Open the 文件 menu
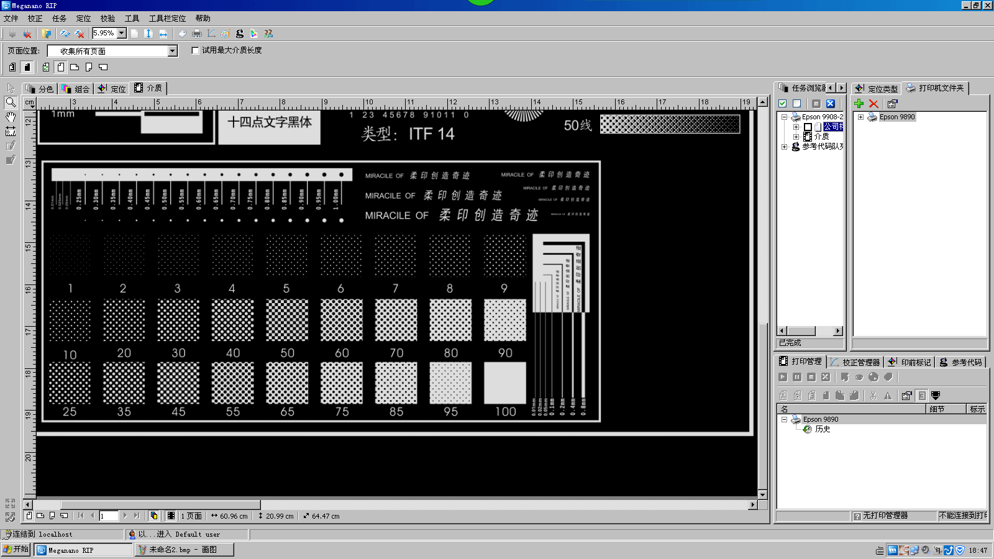The image size is (994, 559). [11, 19]
